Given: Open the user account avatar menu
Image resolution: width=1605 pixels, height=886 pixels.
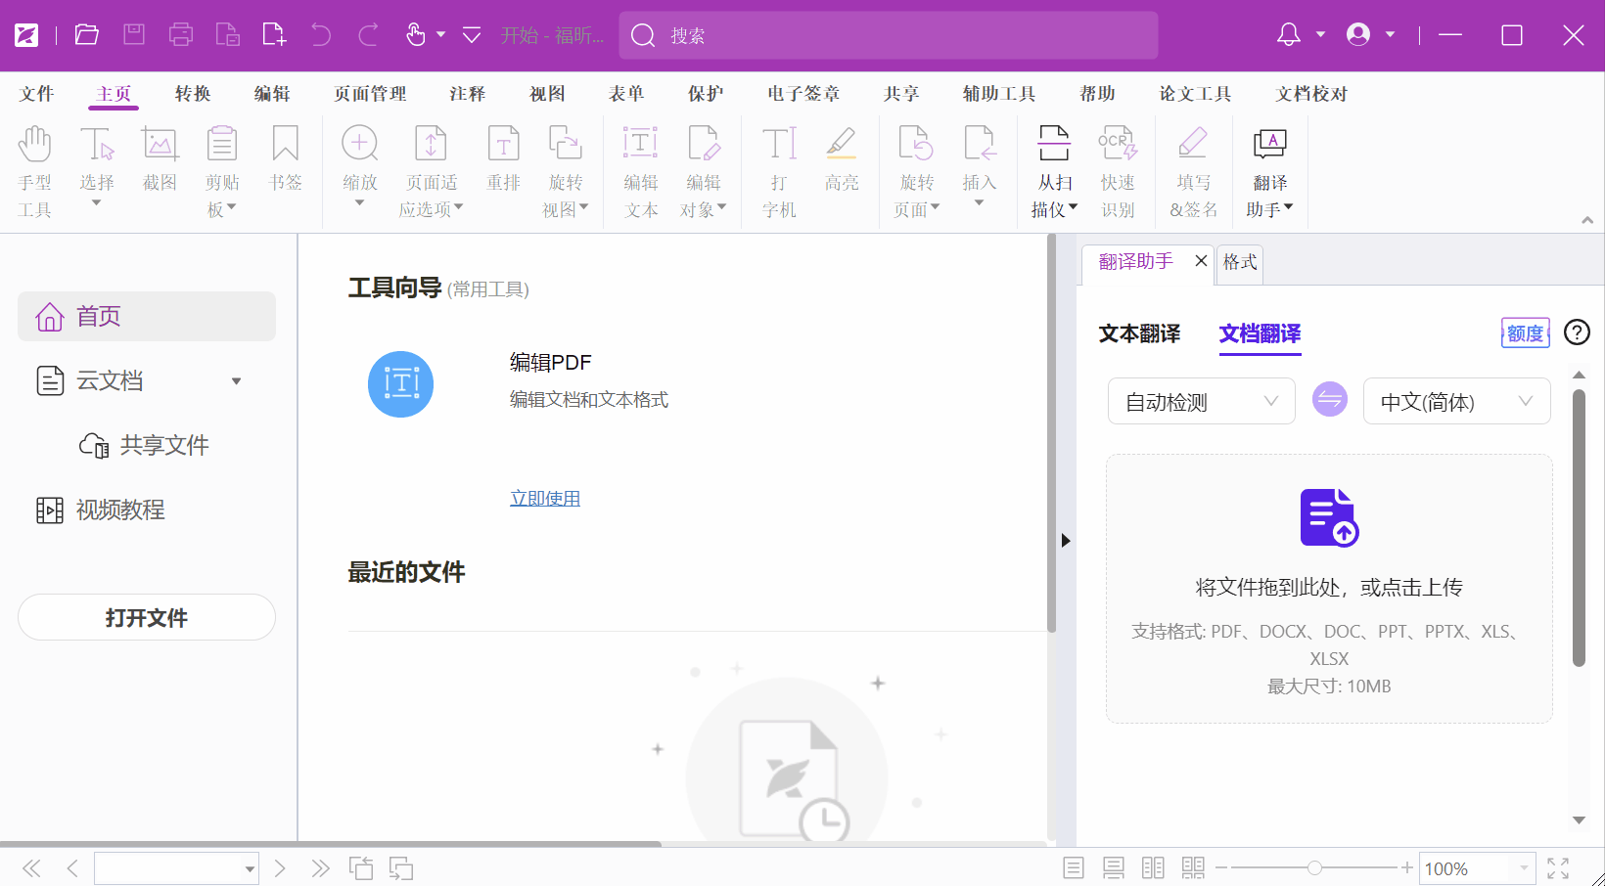Looking at the screenshot, I should click(x=1358, y=35).
